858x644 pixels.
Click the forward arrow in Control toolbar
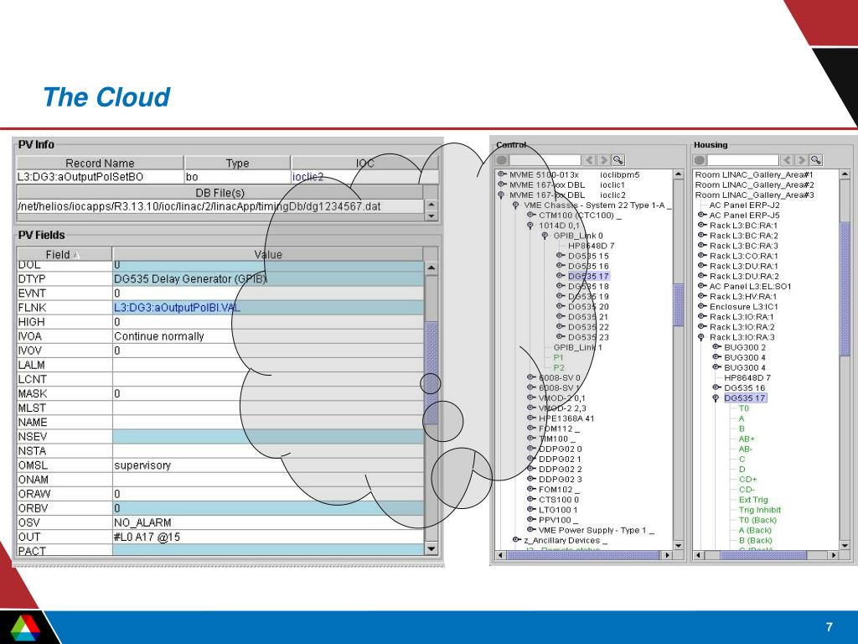pyautogui.click(x=603, y=160)
